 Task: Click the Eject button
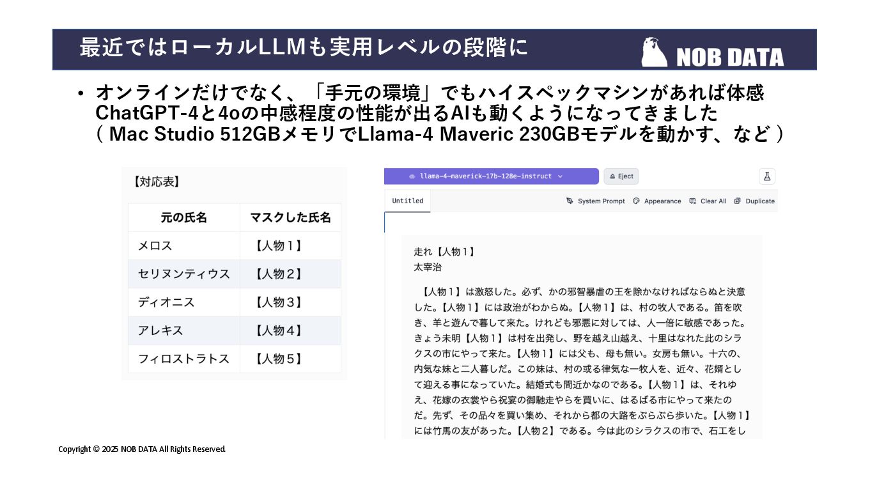tap(621, 176)
